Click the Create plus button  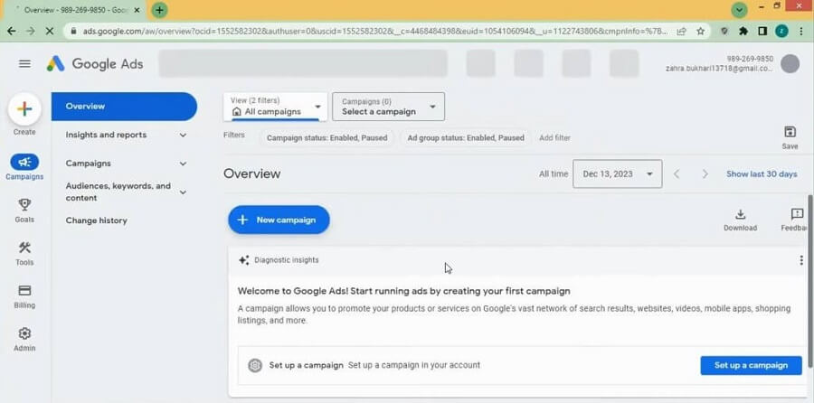(24, 109)
